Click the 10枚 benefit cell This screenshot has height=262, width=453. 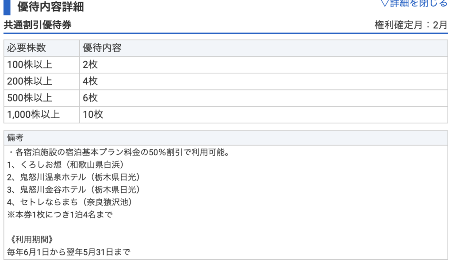(92, 115)
